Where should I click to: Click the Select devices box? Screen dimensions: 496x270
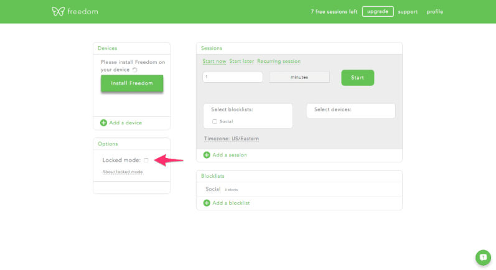[351, 111]
